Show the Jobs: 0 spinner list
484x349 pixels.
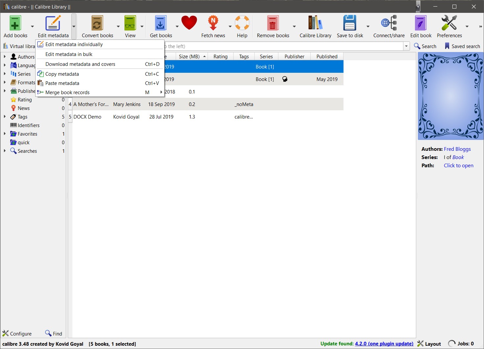(x=461, y=344)
